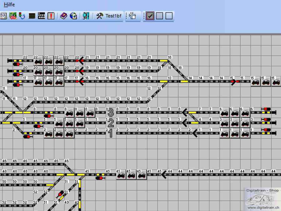Click the green track display toolbar icon
Viewport: 281px width, 211px height.
point(32,16)
